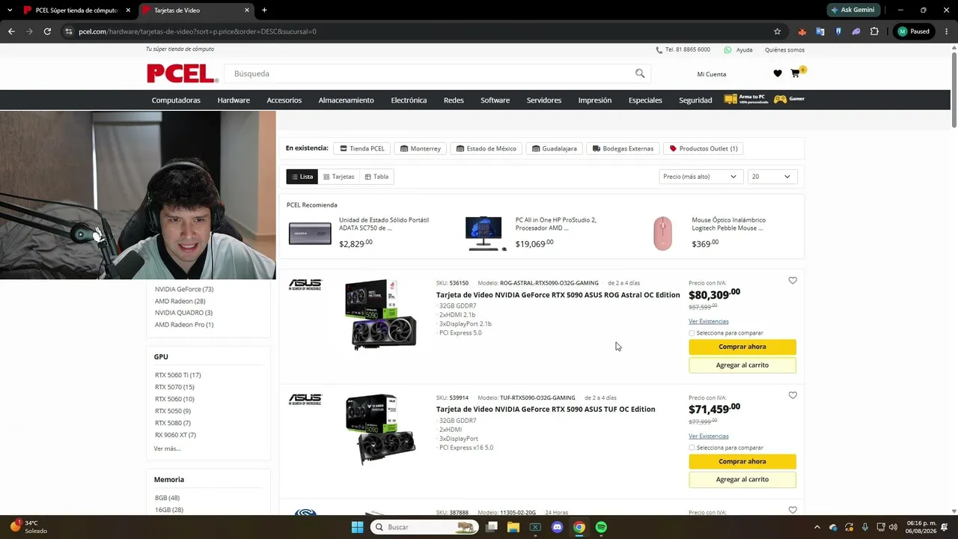Open the Electrónica menu

409,100
